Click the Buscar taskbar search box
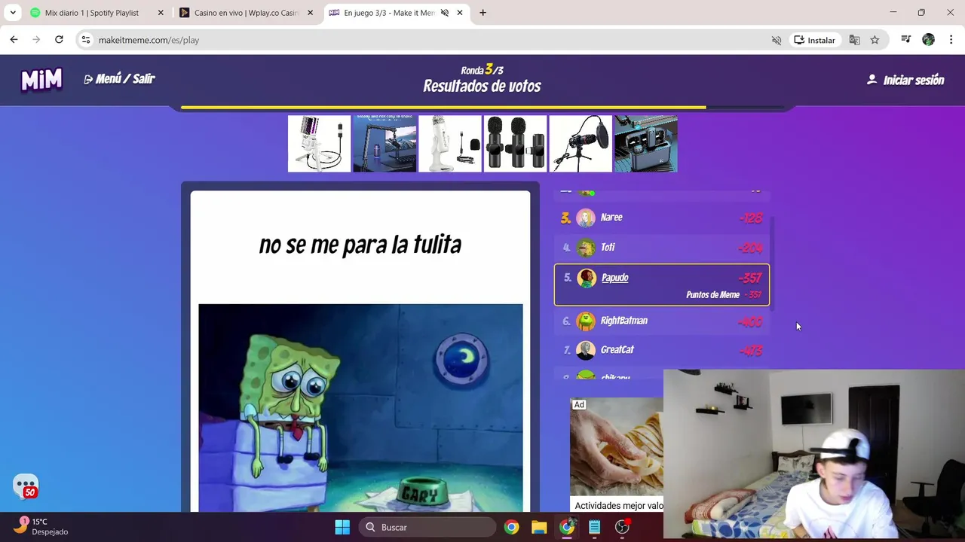Image resolution: width=965 pixels, height=542 pixels. coord(427,527)
